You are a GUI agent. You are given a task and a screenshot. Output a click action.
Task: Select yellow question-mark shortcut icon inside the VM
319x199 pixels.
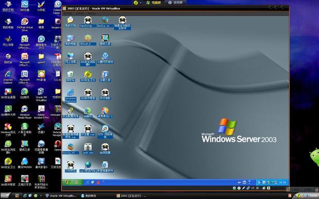click(70, 113)
